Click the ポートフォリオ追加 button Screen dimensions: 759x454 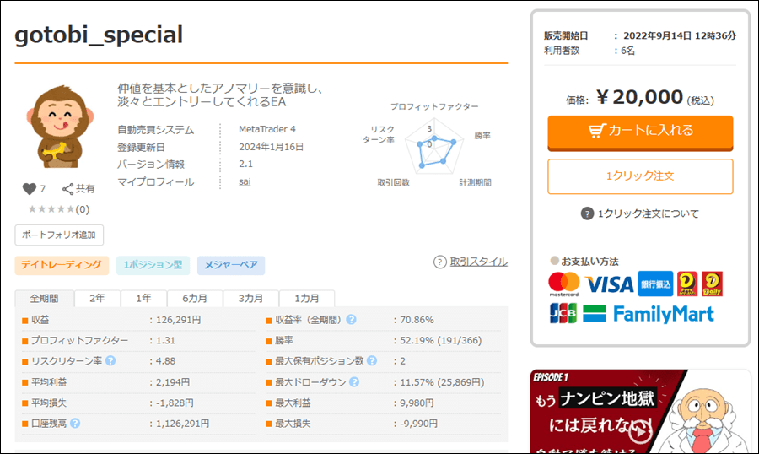pos(59,235)
